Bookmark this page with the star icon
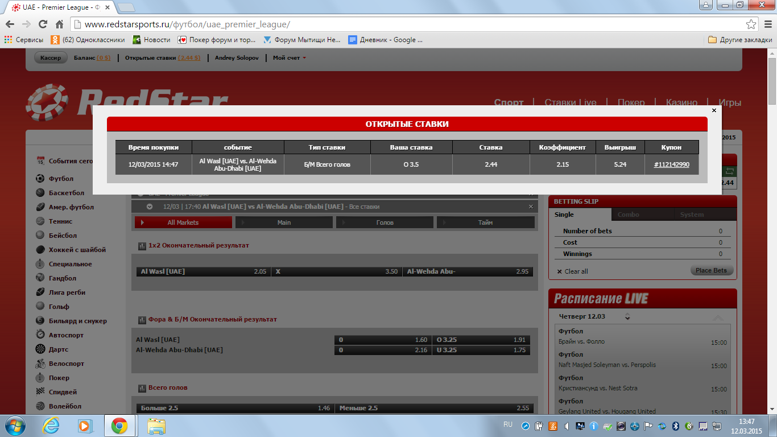Image resolution: width=777 pixels, height=437 pixels. 751,24
